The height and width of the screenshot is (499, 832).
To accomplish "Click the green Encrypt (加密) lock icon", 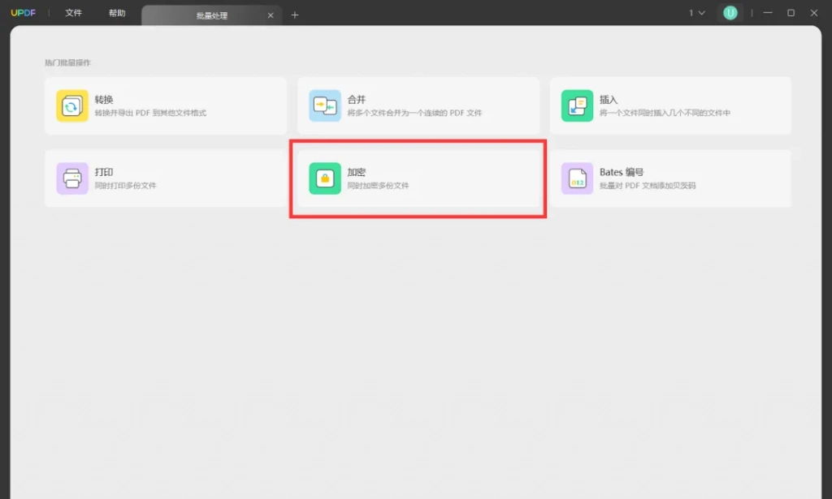I will 325,179.
